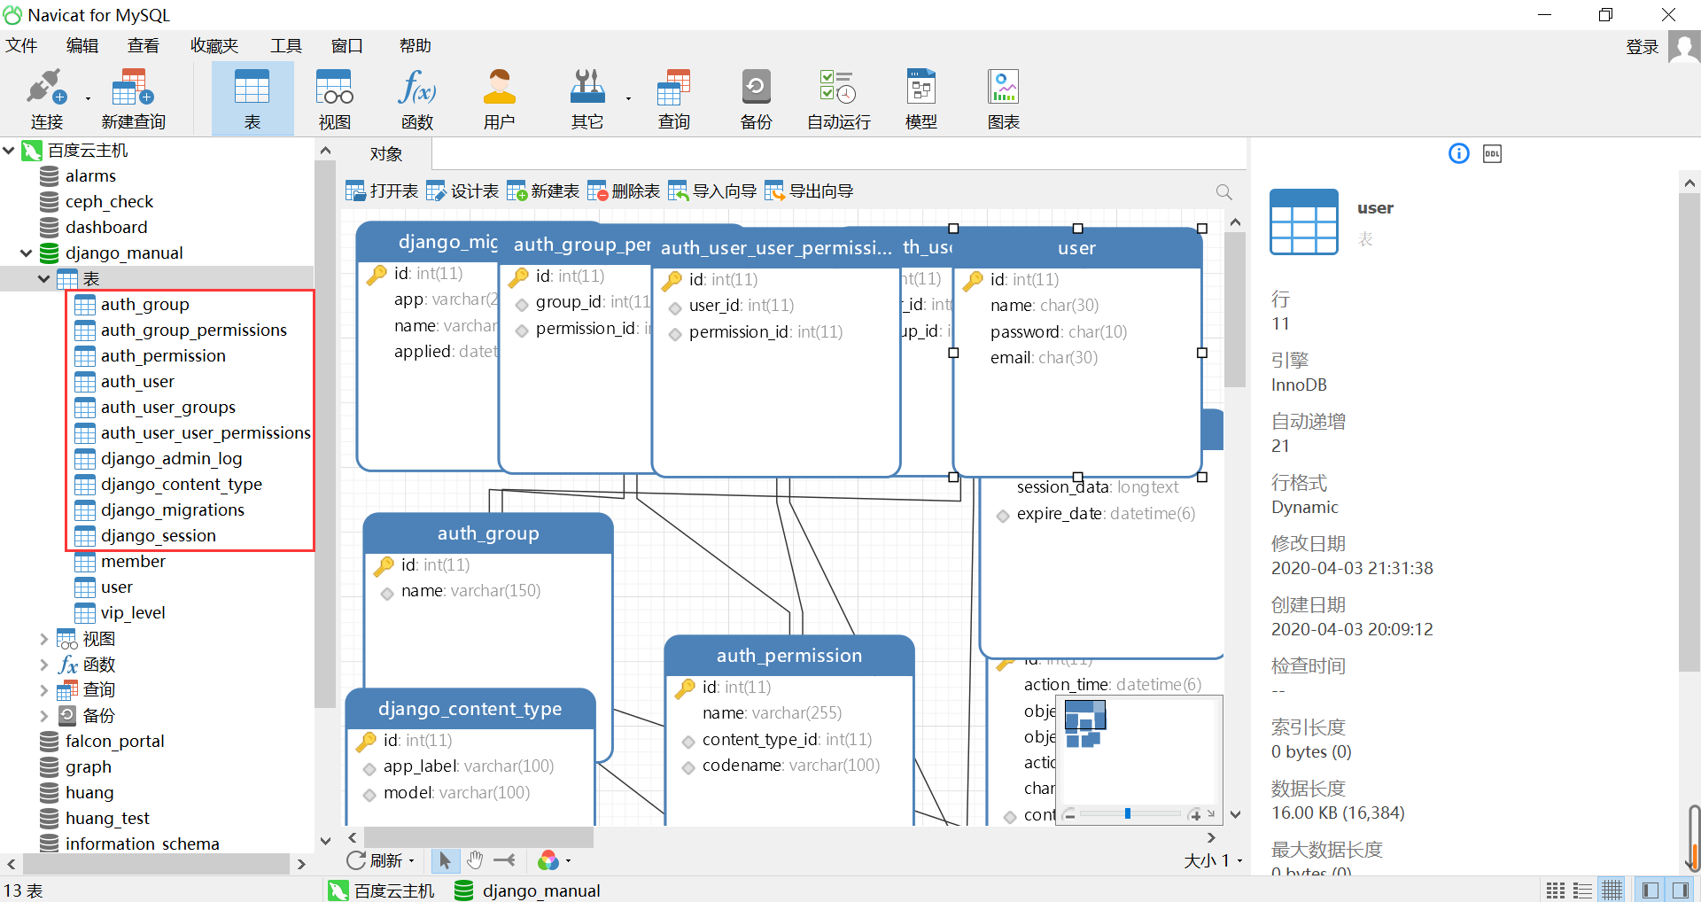
Task: Expand the 视图 tree node under django_manual
Action: coord(44,639)
